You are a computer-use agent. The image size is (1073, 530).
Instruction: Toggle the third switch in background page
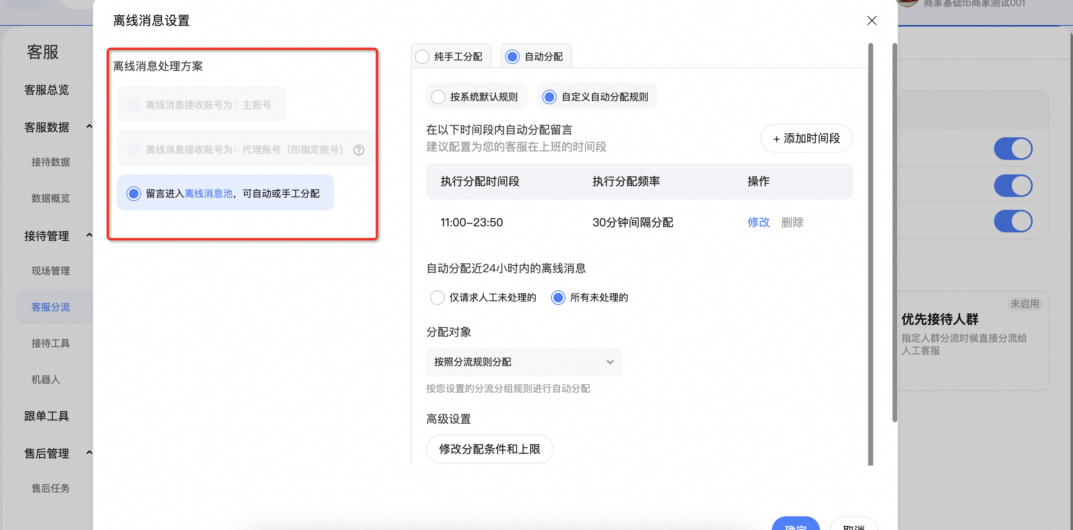(x=1013, y=221)
